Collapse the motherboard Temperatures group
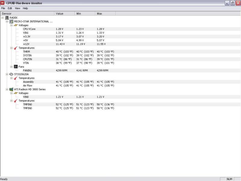This screenshot has width=241, height=181. [11, 48]
